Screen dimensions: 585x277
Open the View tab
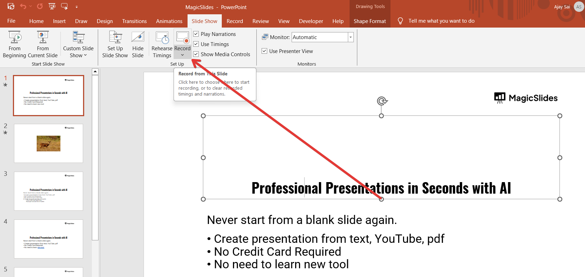point(284,21)
